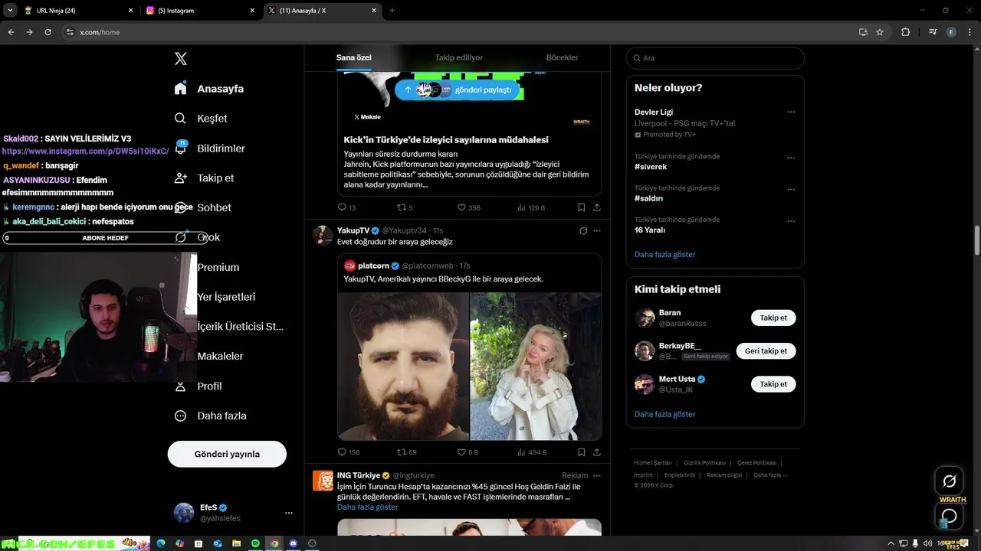Screen dimensions: 981x551
Task: Open options for #siverek trend
Action: 791,158
